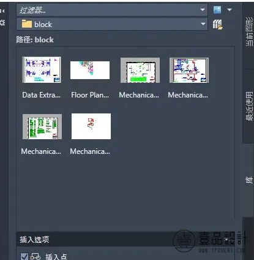This screenshot has height=260, width=254.
Task: Click the thumbnail view options icon
Action: (x=217, y=10)
